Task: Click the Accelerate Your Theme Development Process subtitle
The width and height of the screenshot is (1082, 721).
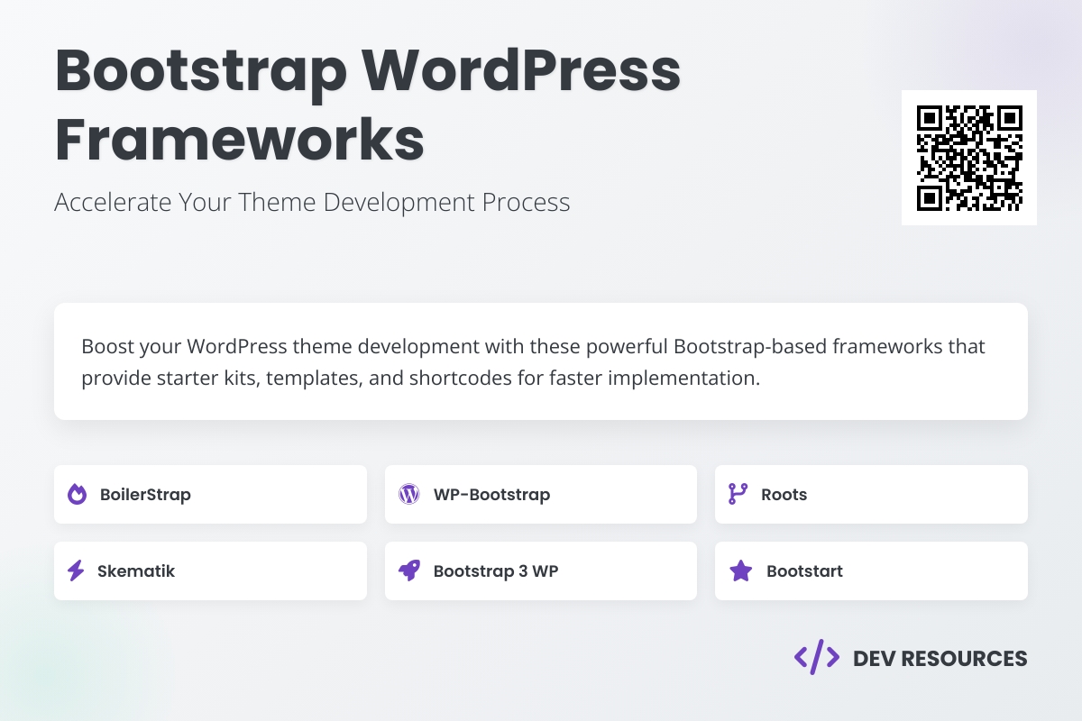Action: 312,202
